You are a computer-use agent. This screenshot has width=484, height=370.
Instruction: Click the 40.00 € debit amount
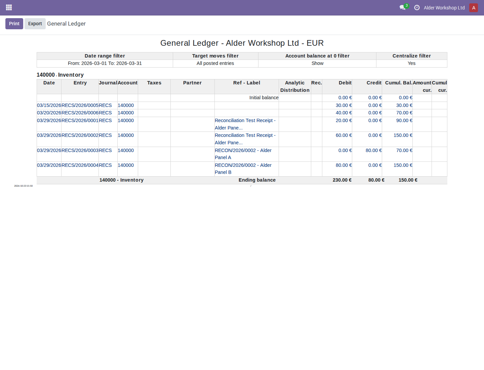[x=344, y=113]
